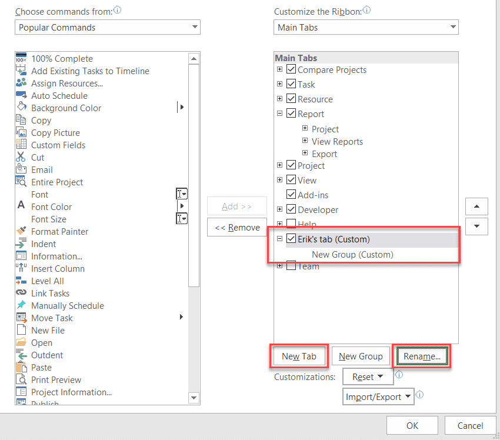Image resolution: width=500 pixels, height=440 pixels.
Task: Select the New Group (Custom) entry
Action: coord(352,255)
